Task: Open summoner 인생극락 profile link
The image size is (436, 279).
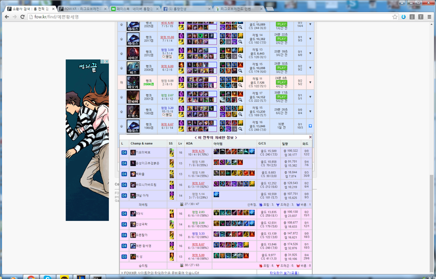Action: coord(142,224)
